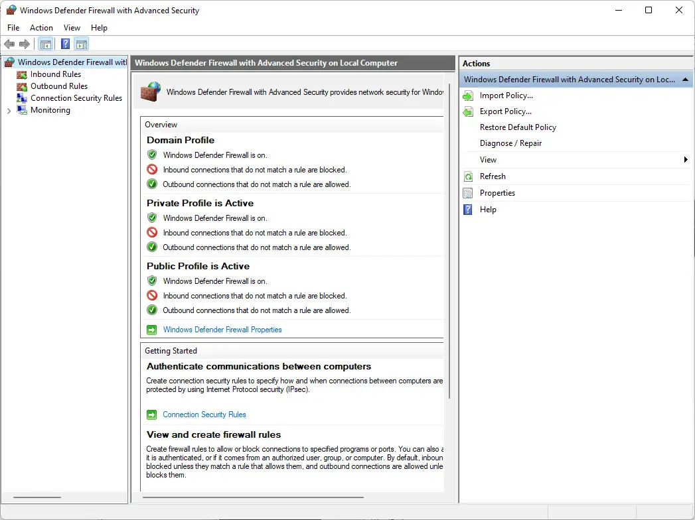Select Monitoring in the tree

pyautogui.click(x=50, y=110)
